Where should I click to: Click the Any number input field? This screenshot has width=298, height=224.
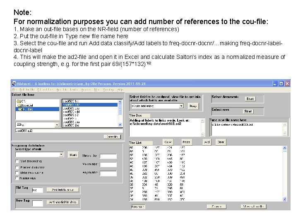pyautogui.click(x=108, y=173)
